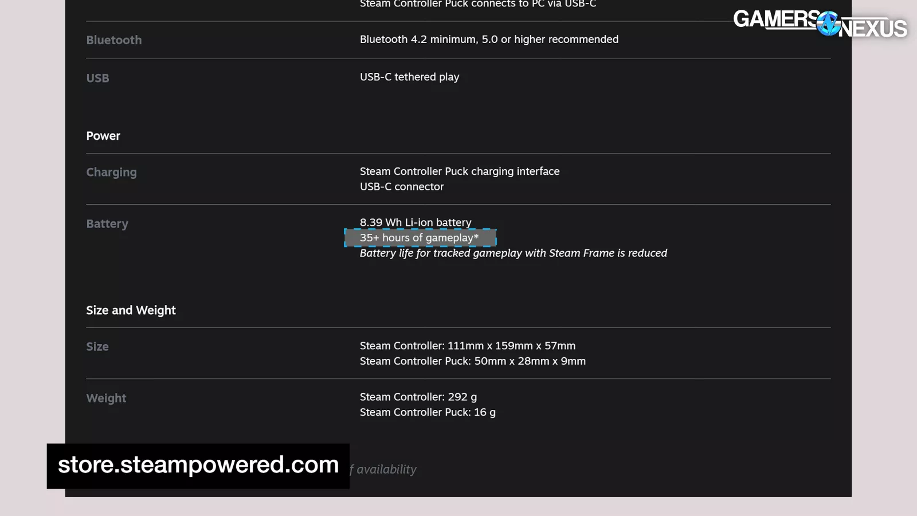Image resolution: width=917 pixels, height=516 pixels.
Task: Select the italic Steam Frame battery life note
Action: click(x=514, y=253)
